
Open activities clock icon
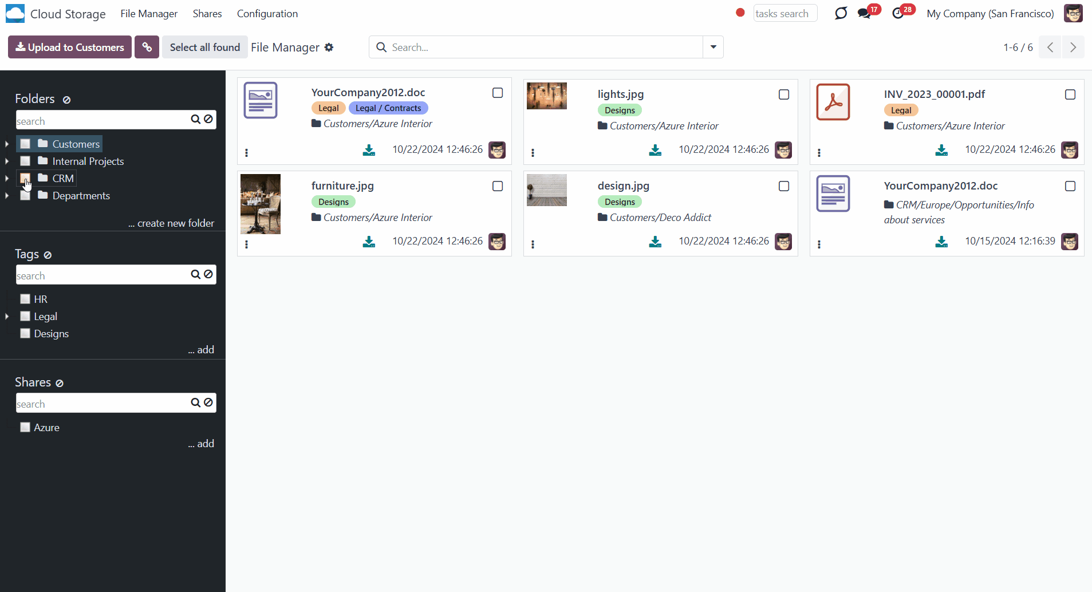click(898, 14)
